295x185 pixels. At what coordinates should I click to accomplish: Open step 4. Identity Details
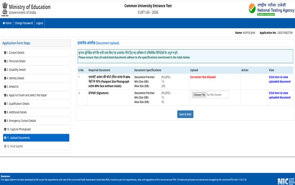pos(36,78)
